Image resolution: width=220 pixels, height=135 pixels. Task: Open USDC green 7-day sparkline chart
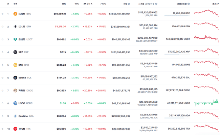206,103
